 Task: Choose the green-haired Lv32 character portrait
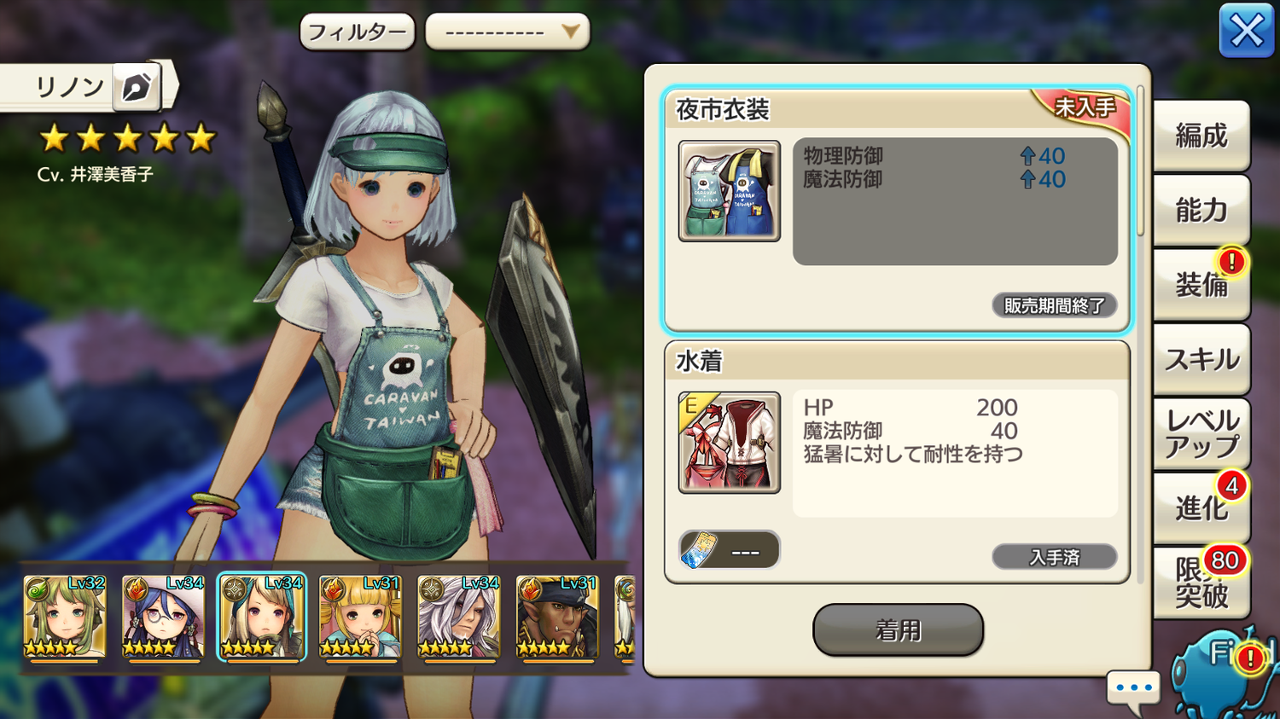pyautogui.click(x=65, y=618)
